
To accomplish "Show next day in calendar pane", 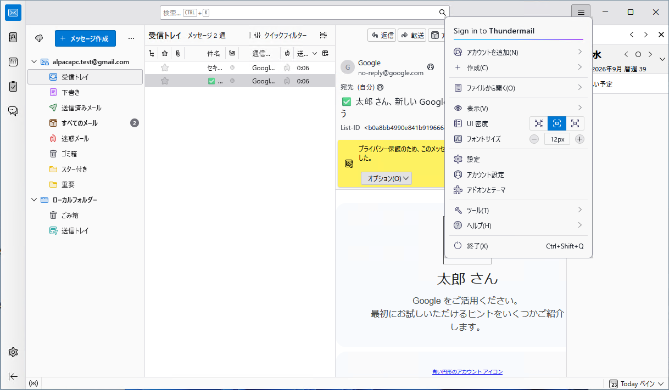I will pyautogui.click(x=650, y=54).
